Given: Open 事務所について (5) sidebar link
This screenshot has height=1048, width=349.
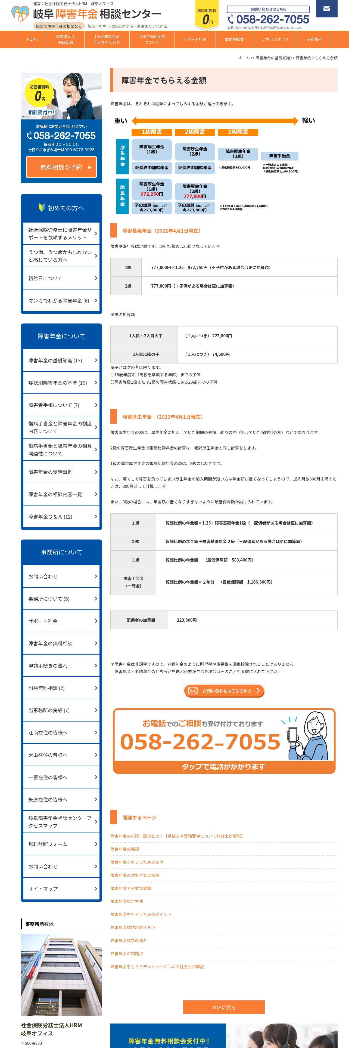Looking at the screenshot, I should (61, 599).
